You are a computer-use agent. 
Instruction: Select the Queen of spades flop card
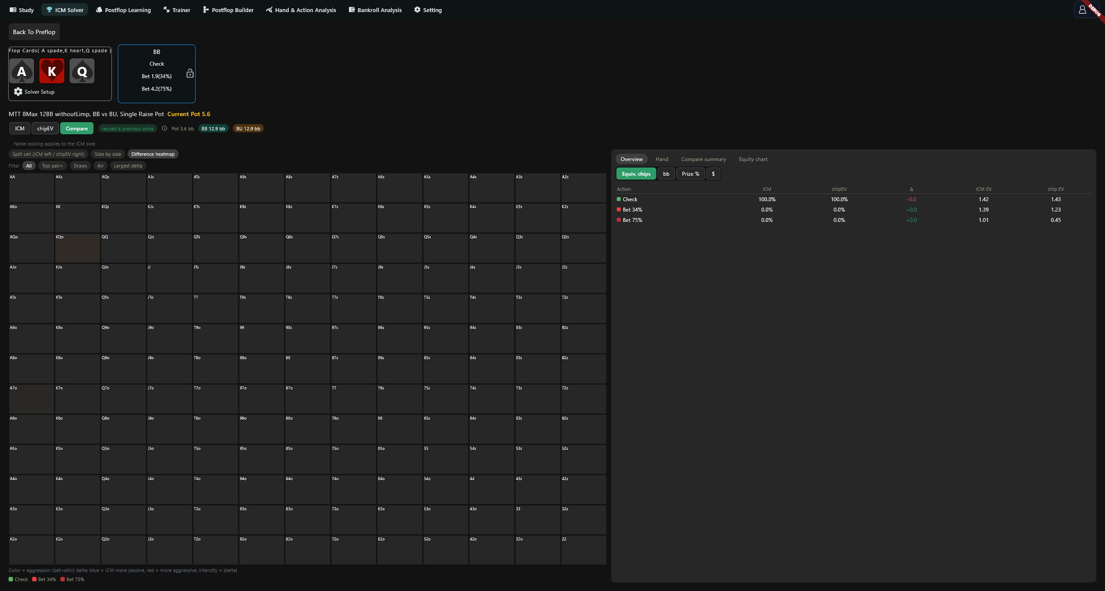click(x=82, y=71)
